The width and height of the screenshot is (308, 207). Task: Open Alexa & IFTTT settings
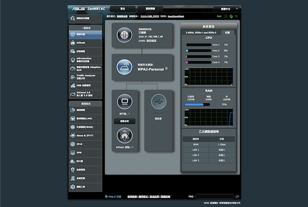tap(86, 135)
